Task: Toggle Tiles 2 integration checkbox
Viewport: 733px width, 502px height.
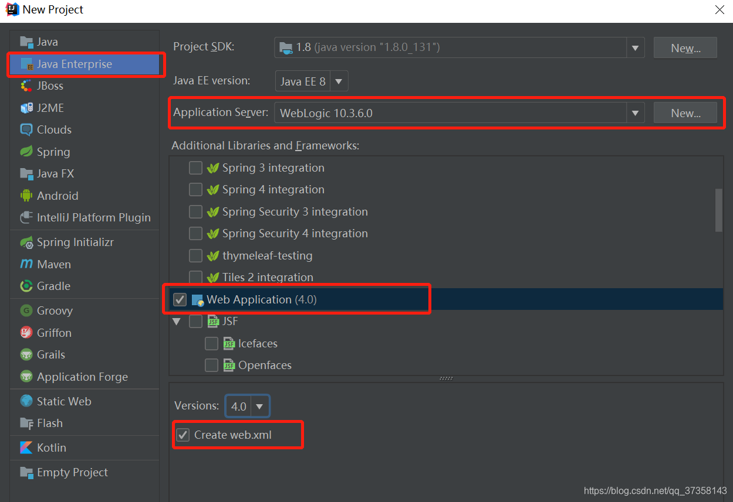Action: coord(195,278)
